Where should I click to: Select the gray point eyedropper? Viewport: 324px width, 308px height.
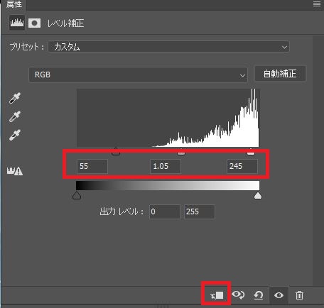coord(15,116)
